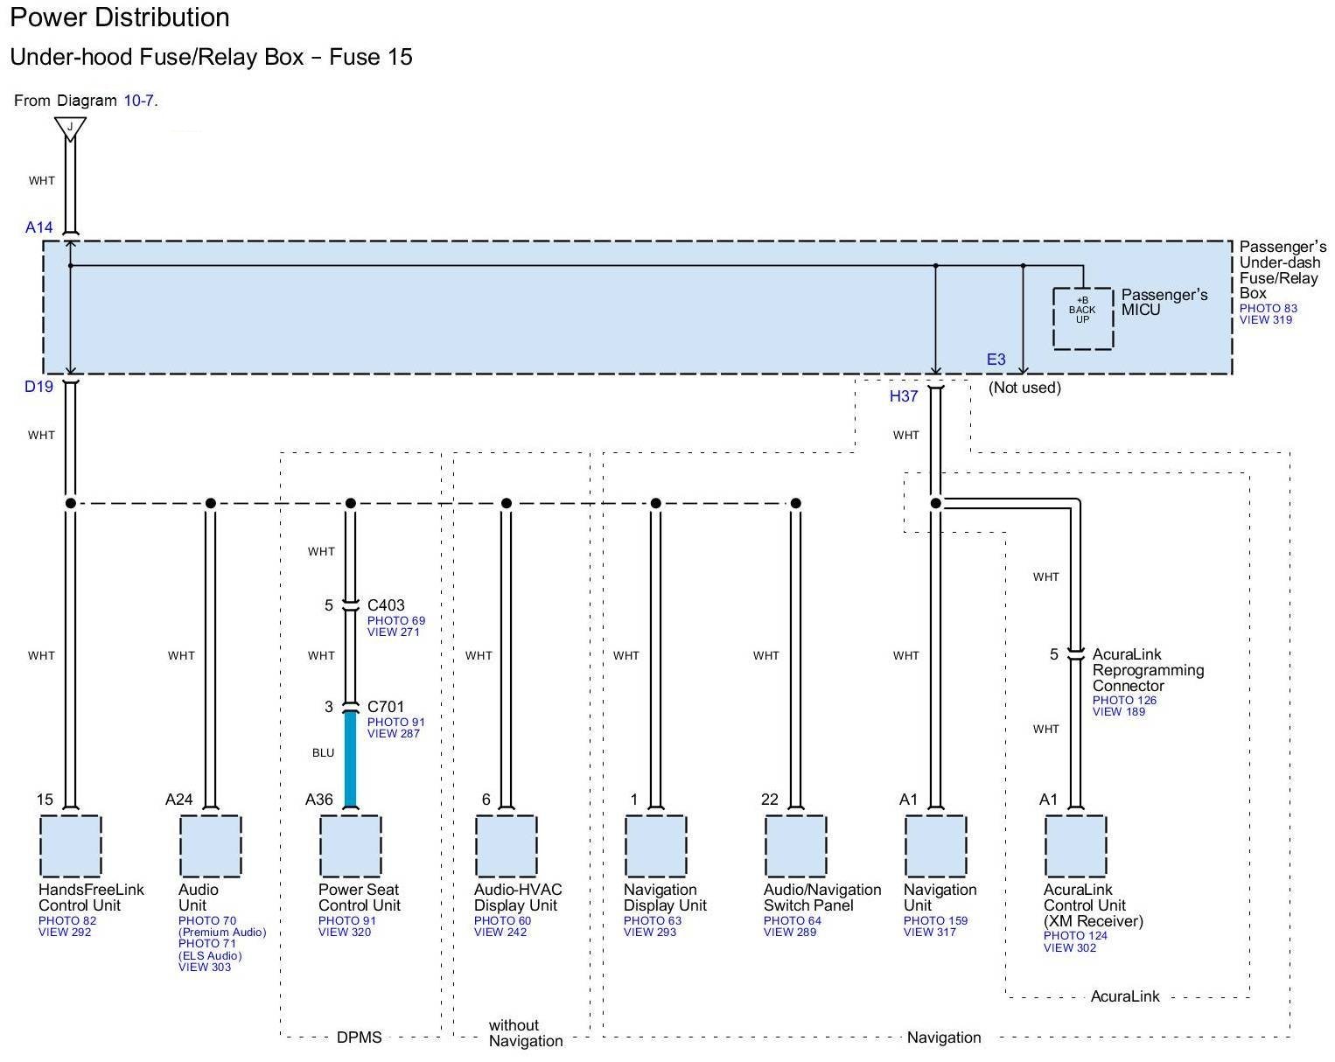Select the Navigation Unit component box

(935, 846)
